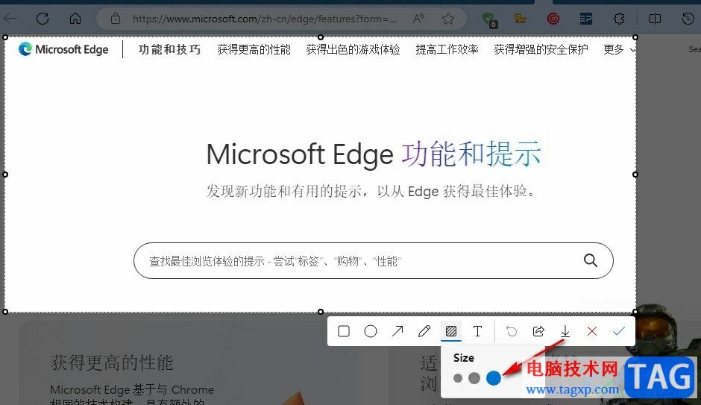Cancel screenshot with red X

point(592,331)
